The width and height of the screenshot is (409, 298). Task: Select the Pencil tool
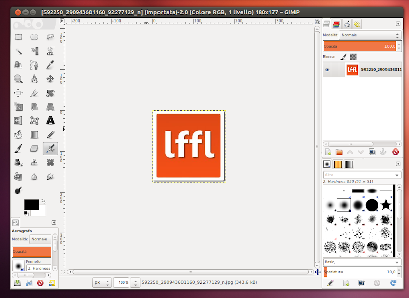click(x=50, y=135)
